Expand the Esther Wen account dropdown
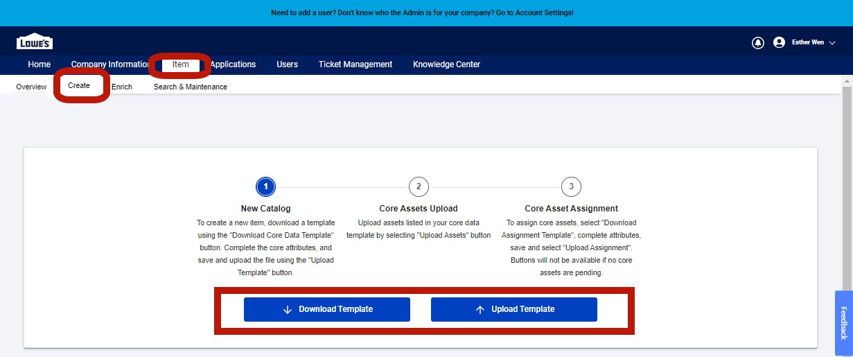 pos(814,42)
